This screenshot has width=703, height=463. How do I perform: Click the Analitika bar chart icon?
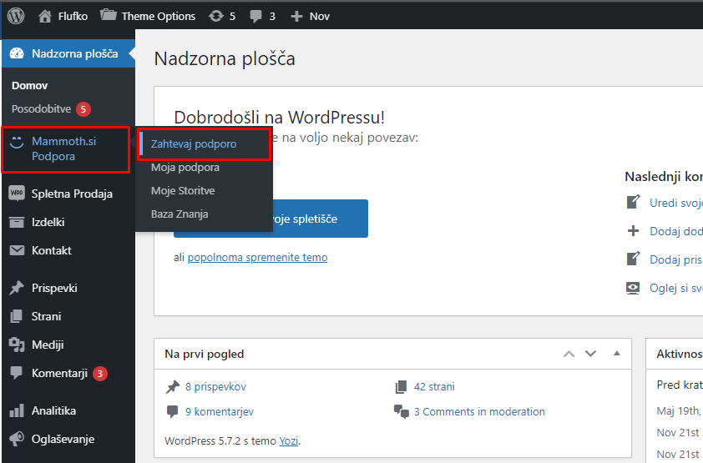tap(17, 410)
